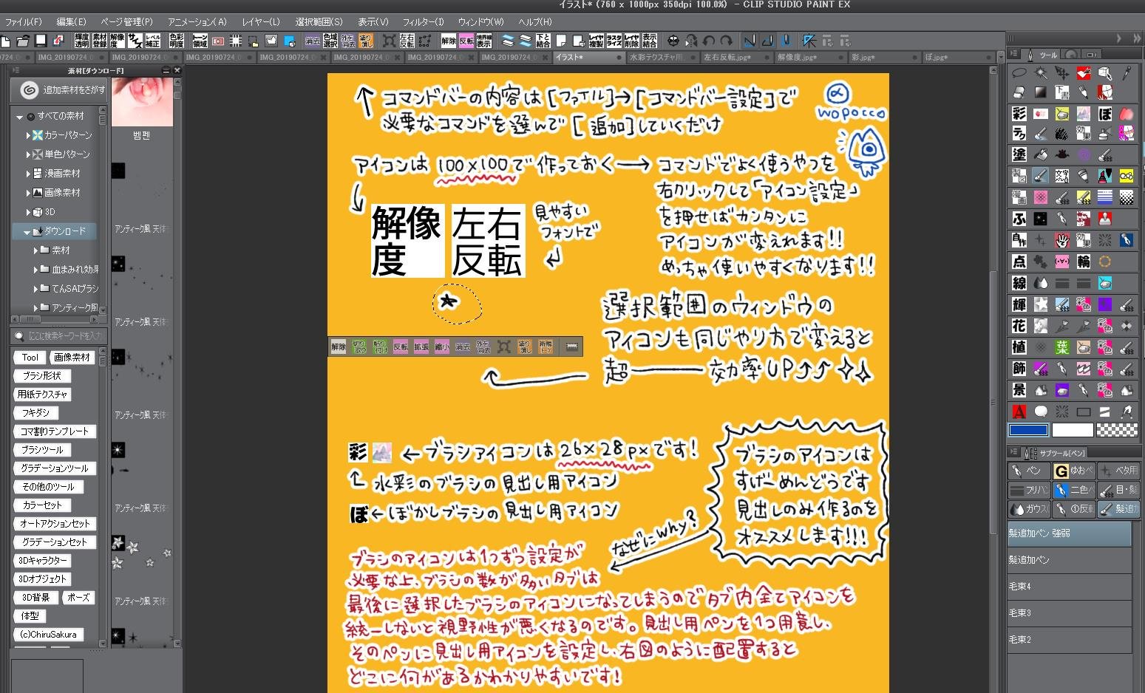
Task: Select the red A text tool icon
Action: pyautogui.click(x=1019, y=412)
